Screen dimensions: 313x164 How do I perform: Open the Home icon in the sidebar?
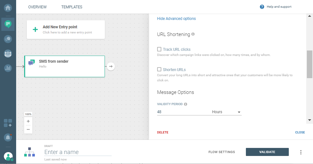click(8, 7)
